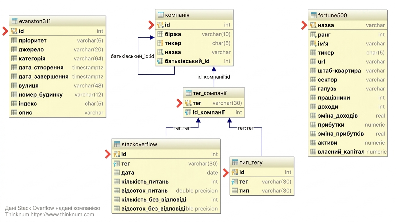Click the column icon beside опис

tap(14, 112)
